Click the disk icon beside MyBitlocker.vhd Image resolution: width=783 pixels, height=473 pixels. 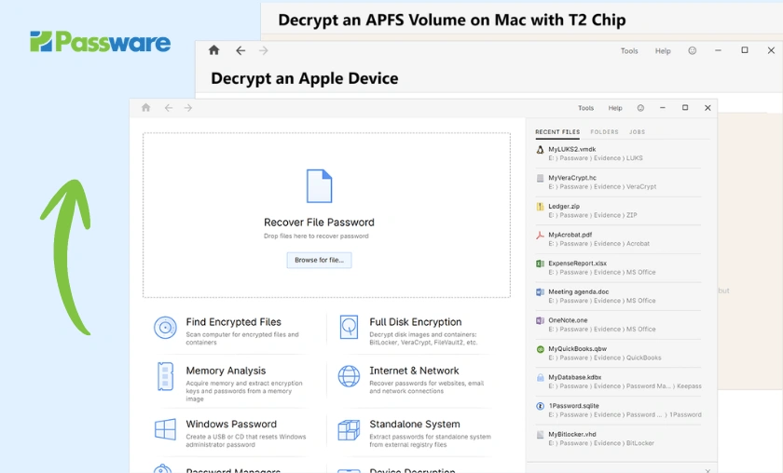coord(540,435)
